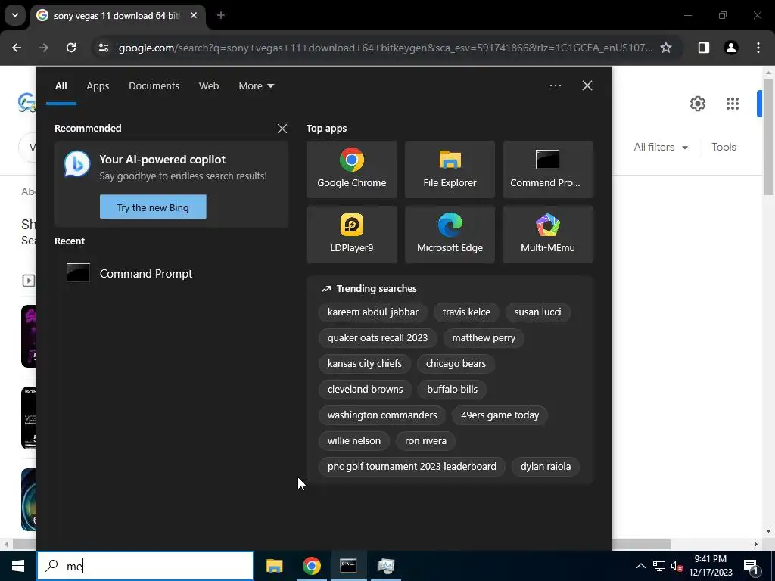Click Try the new Bing button
Viewport: 775px width, 581px height.
click(153, 207)
